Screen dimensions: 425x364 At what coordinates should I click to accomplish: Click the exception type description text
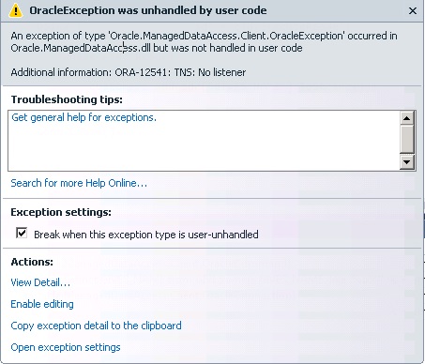(x=204, y=42)
